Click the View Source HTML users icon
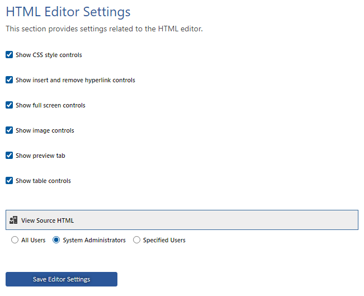Image resolution: width=364 pixels, height=296 pixels. tap(13, 220)
